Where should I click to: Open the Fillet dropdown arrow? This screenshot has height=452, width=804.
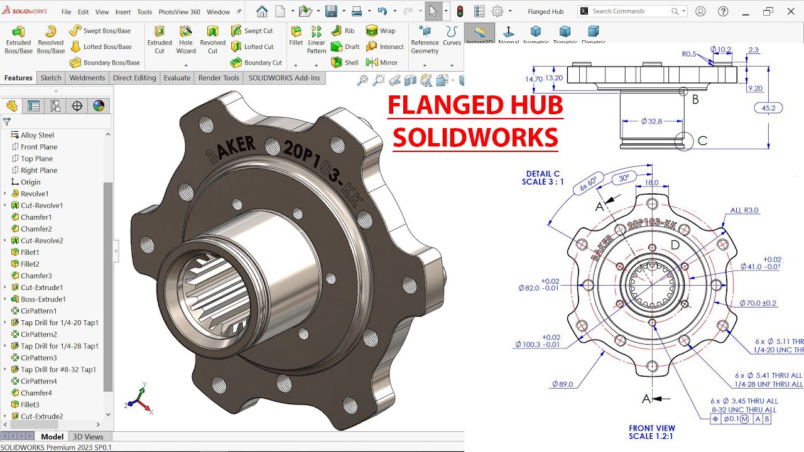pos(296,65)
